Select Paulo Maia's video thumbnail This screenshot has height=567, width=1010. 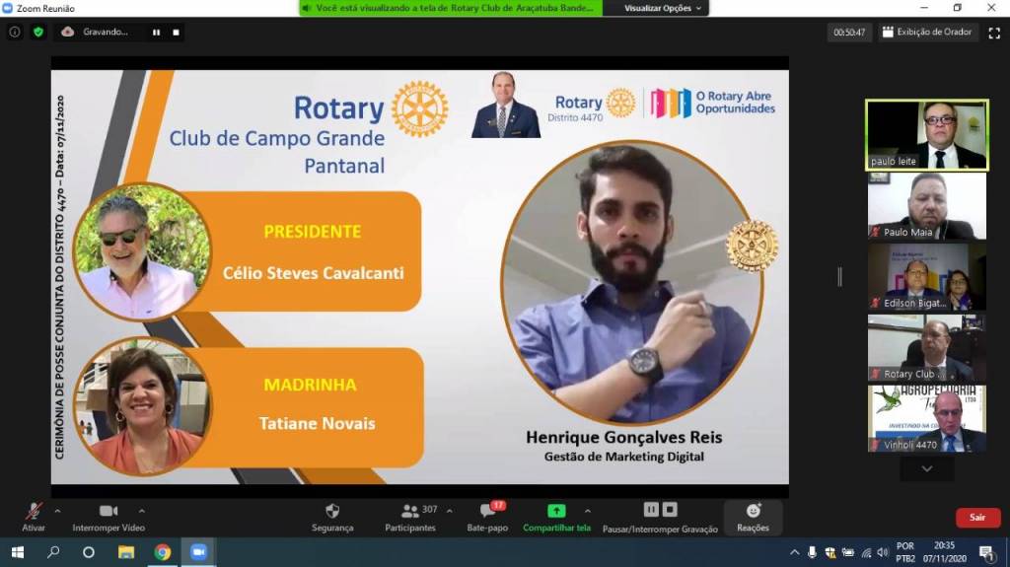point(926,205)
